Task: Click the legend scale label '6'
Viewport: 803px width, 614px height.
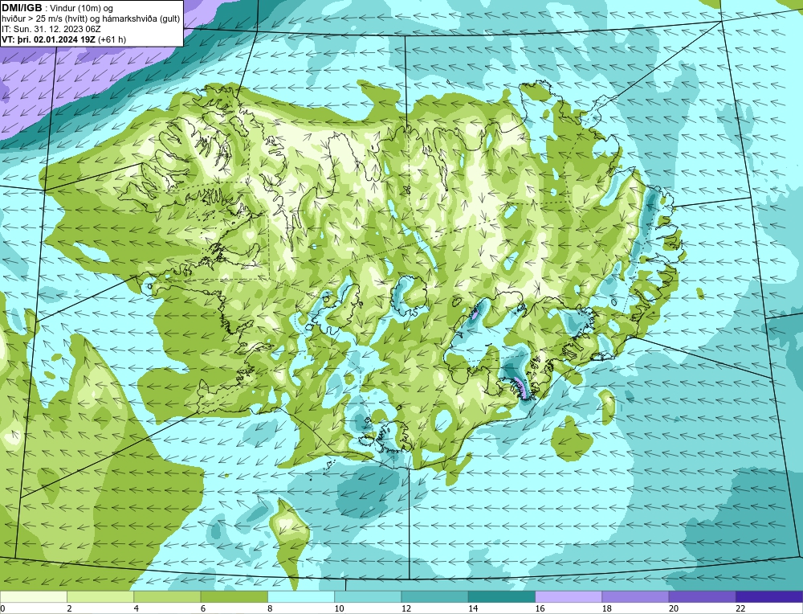Action: pos(203,608)
